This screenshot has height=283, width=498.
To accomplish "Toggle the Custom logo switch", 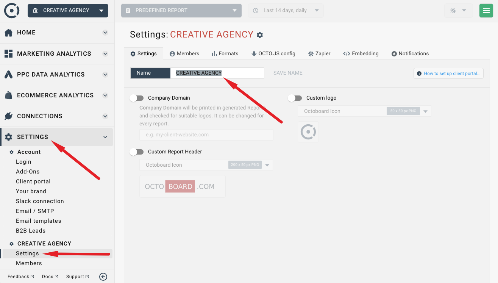I will (295, 98).
